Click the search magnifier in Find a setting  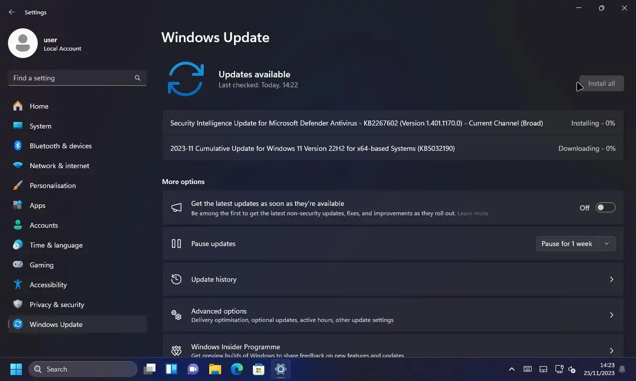pyautogui.click(x=138, y=78)
